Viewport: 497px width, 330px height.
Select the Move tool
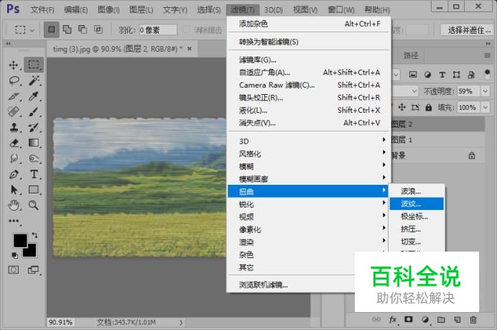(x=14, y=65)
